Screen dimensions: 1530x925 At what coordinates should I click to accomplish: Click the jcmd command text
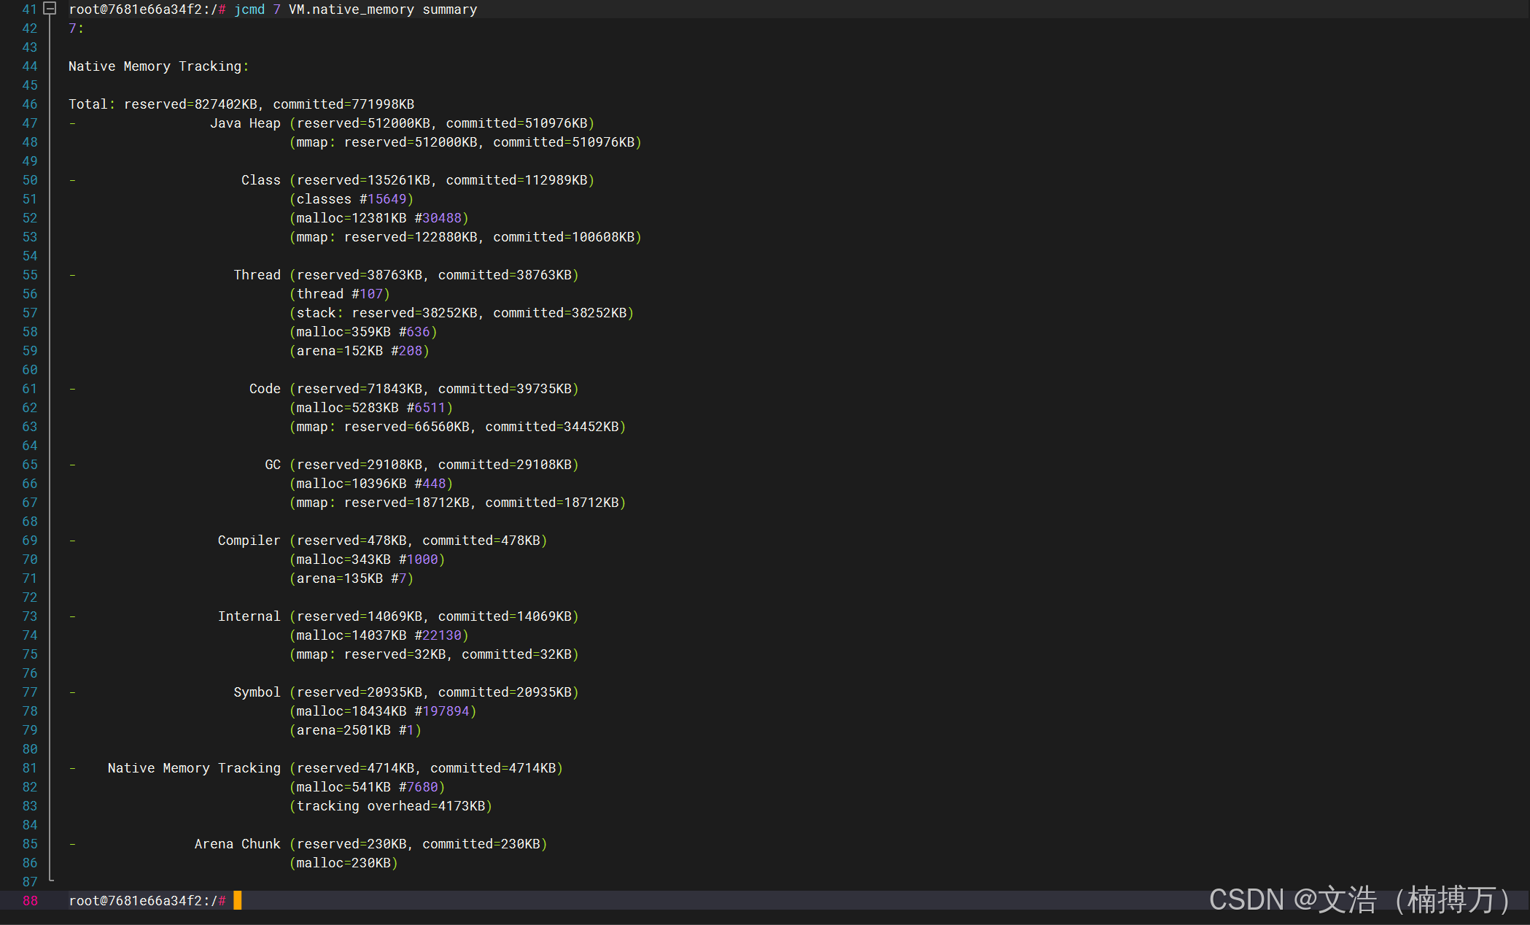pos(249,9)
